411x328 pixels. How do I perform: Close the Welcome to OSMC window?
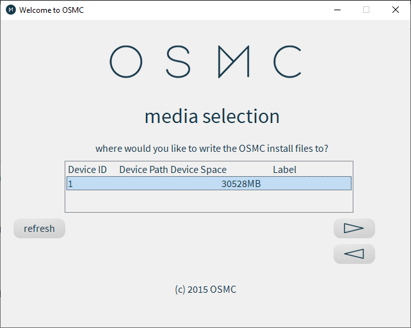click(x=396, y=10)
